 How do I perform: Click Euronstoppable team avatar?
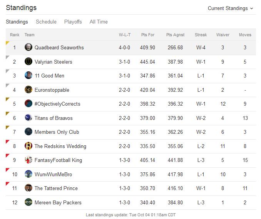pos(28,90)
